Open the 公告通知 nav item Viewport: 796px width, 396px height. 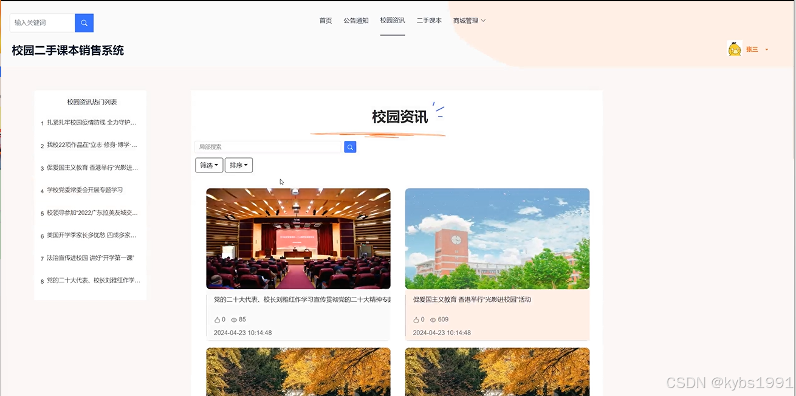(356, 21)
